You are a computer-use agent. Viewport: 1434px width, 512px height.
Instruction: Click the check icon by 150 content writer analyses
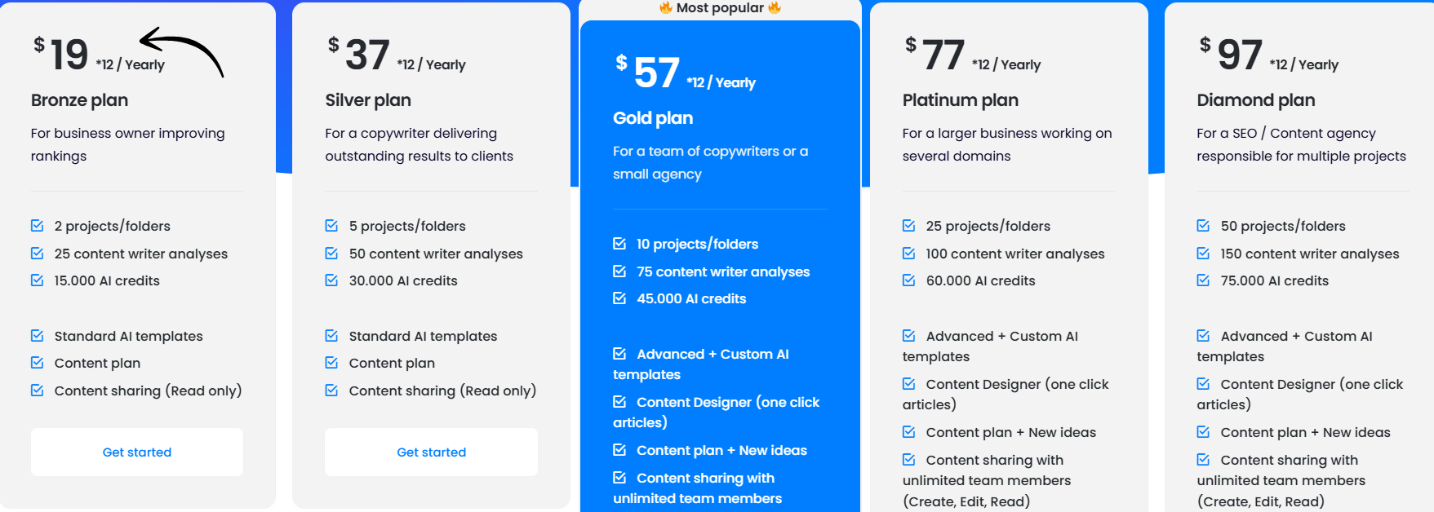point(1203,254)
